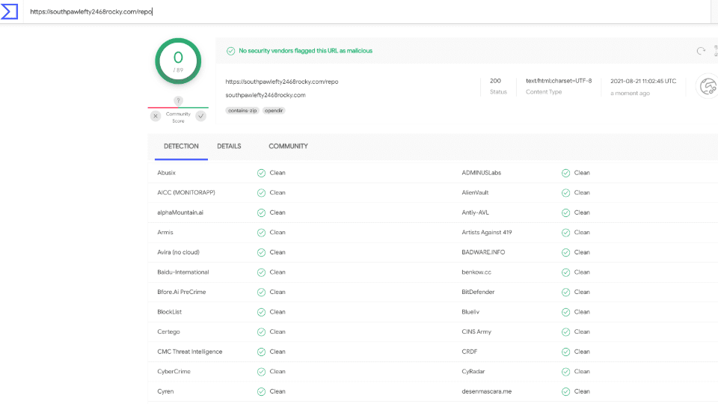This screenshot has width=718, height=404.
Task: Click the globe URL type icon
Action: click(x=707, y=86)
